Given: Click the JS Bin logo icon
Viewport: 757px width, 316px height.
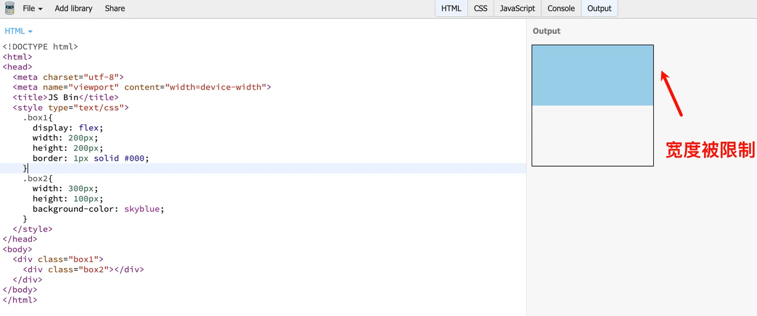Looking at the screenshot, I should click(x=9, y=8).
